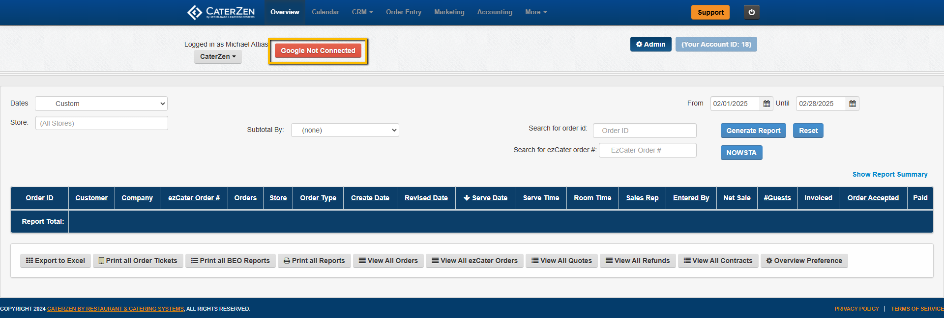Image resolution: width=944 pixels, height=318 pixels.
Task: Sort by ezCater Order # column
Action: point(194,198)
